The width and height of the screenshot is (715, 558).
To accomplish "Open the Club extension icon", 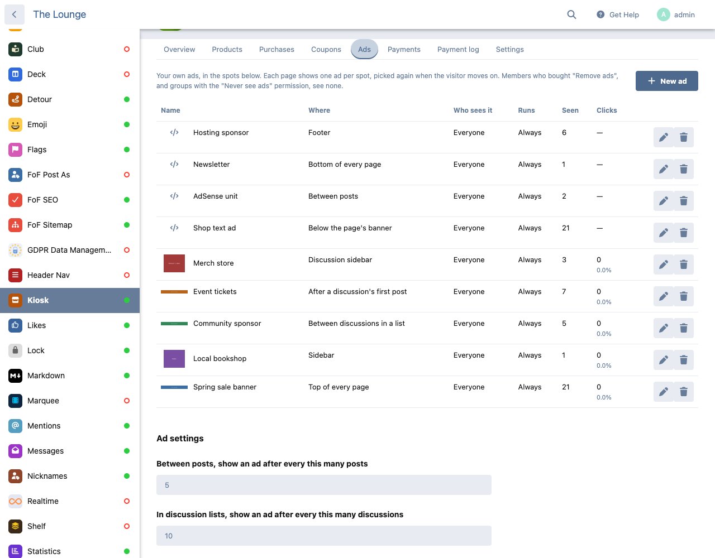I will click(x=16, y=49).
